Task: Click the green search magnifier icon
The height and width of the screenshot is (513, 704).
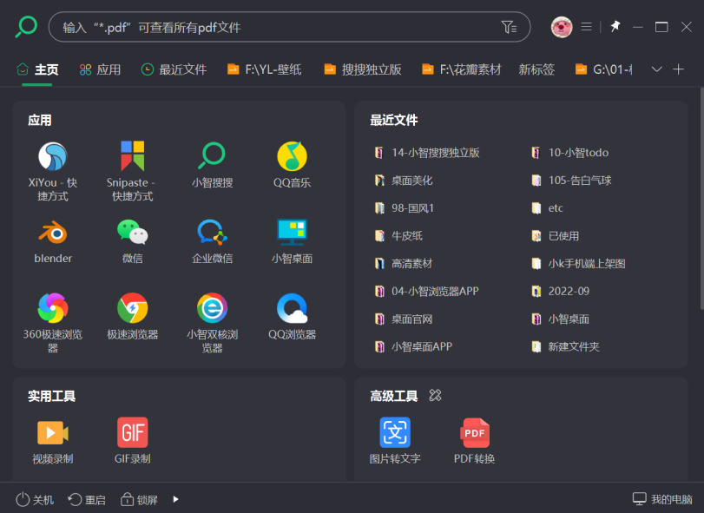Action: click(x=26, y=27)
